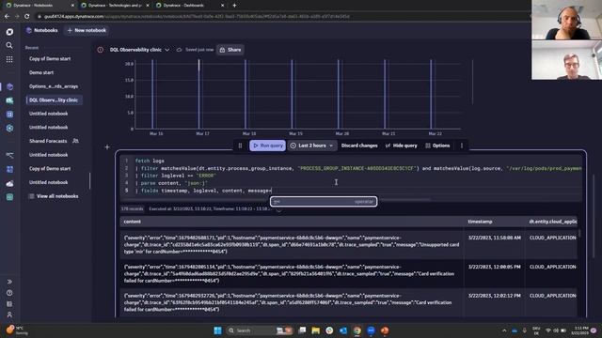Open Outlook from the taskbar
The image size is (602, 338).
click(x=343, y=330)
